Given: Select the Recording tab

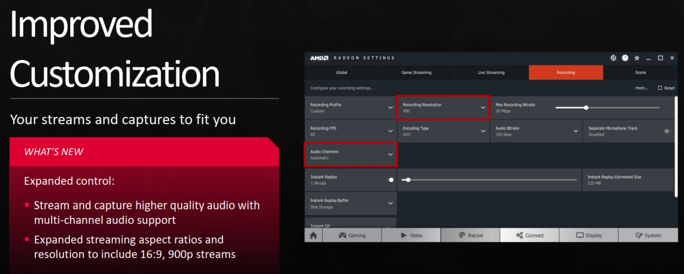Looking at the screenshot, I should pyautogui.click(x=566, y=73).
